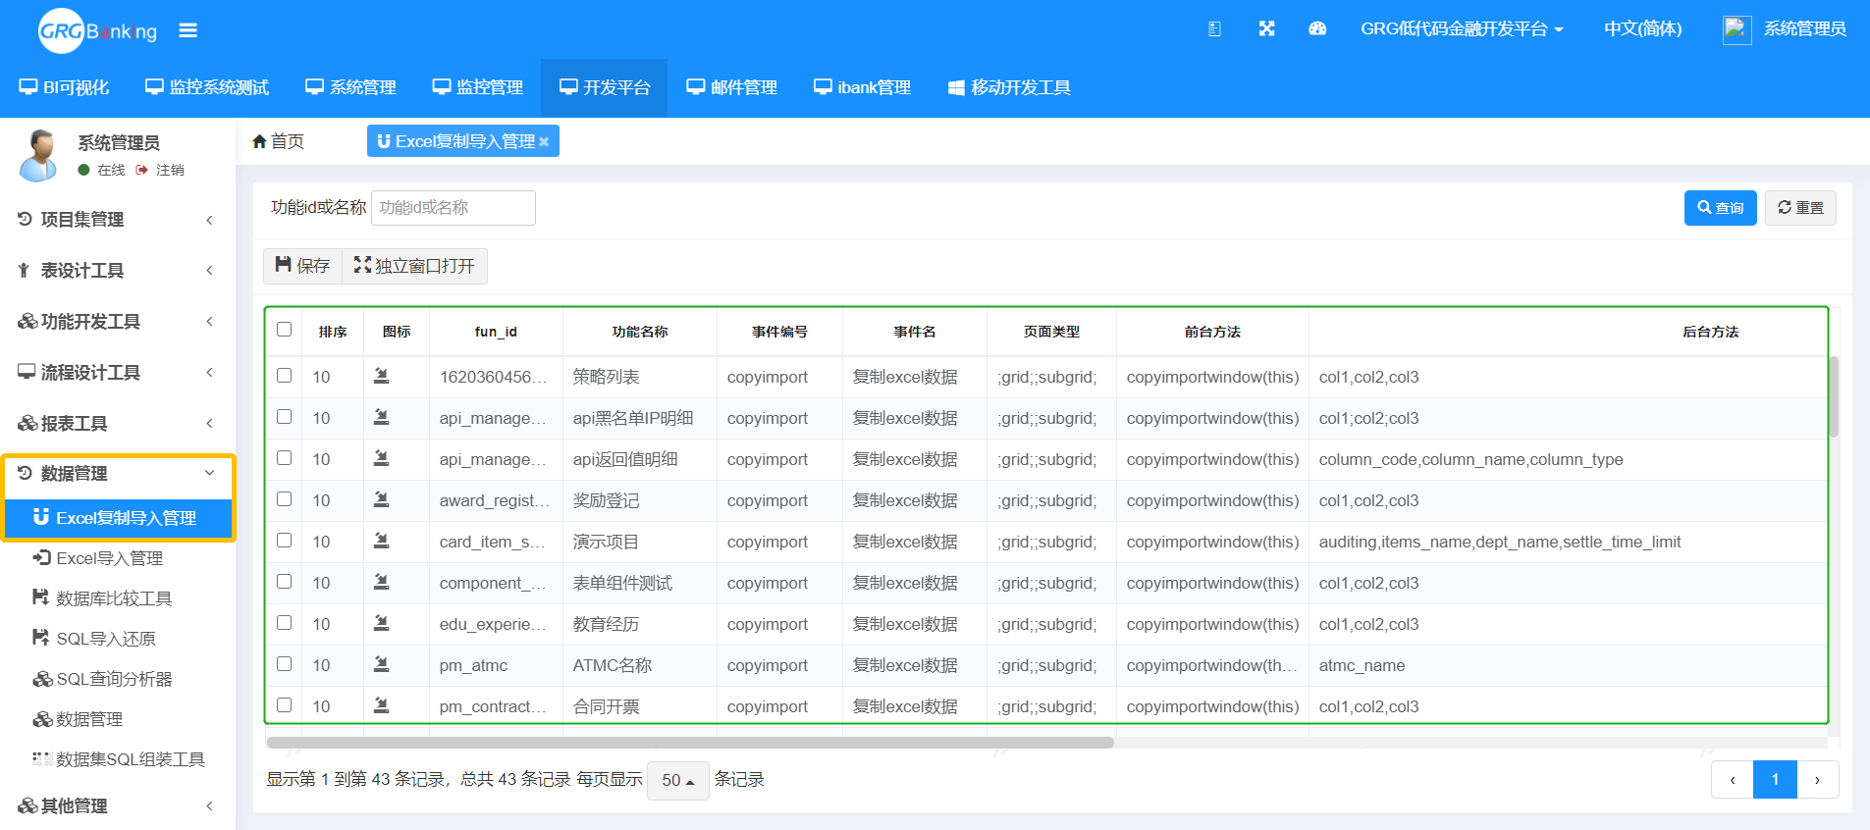Check the 教育经历 row checkbox
The width and height of the screenshot is (1870, 830).
[285, 623]
